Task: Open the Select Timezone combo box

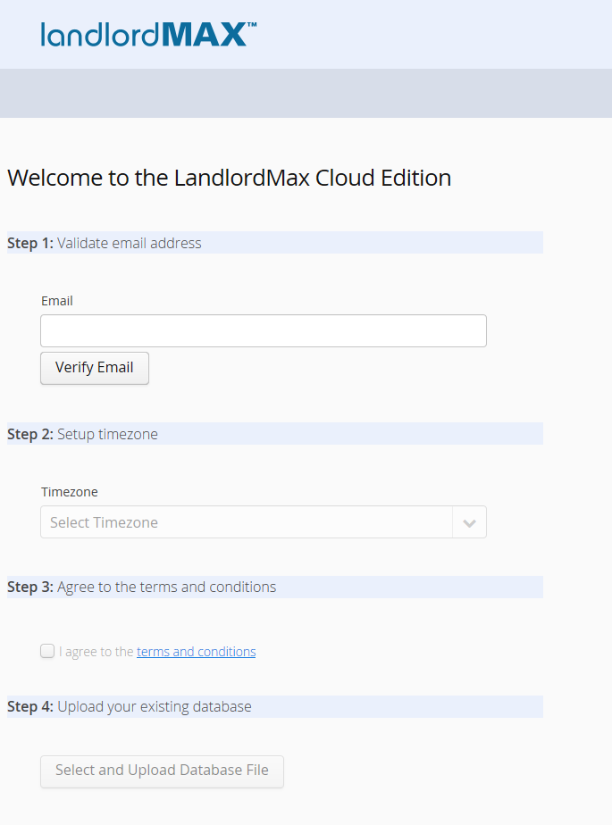Action: (x=264, y=522)
